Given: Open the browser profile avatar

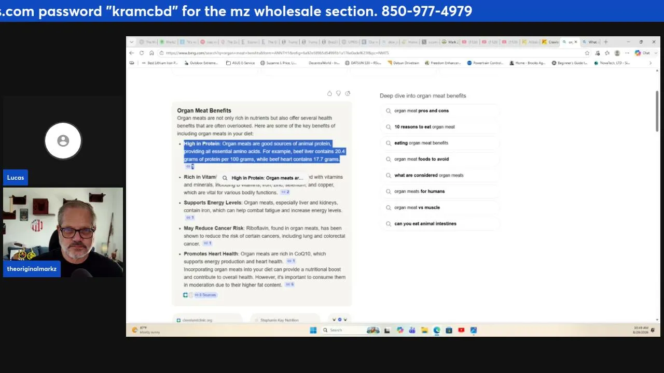Looking at the screenshot, I should (x=617, y=53).
